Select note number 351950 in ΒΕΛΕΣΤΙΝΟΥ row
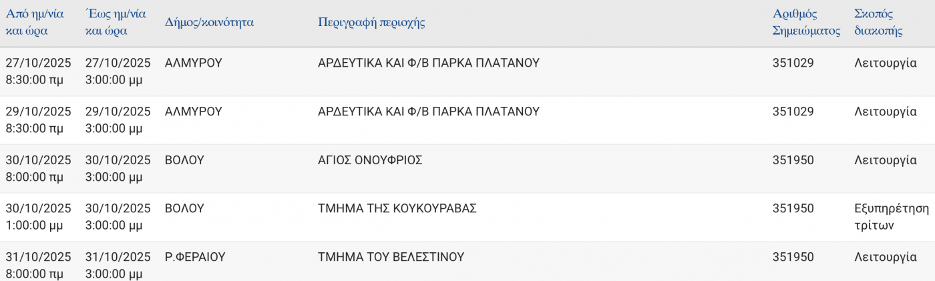This screenshot has height=281, width=935. pyautogui.click(x=793, y=257)
